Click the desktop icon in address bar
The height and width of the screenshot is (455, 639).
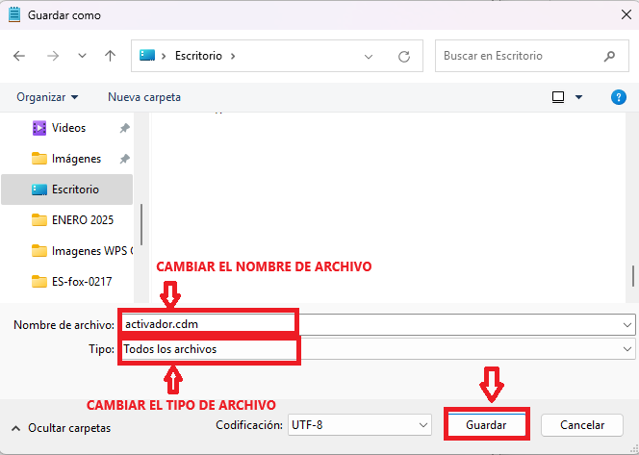coord(147,55)
